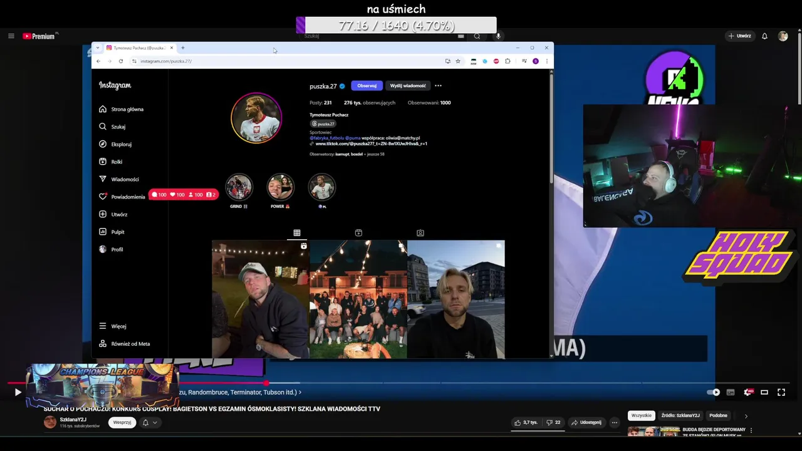802x451 pixels.
Task: Expand the notification bell dropdown under video
Action: coord(150,423)
